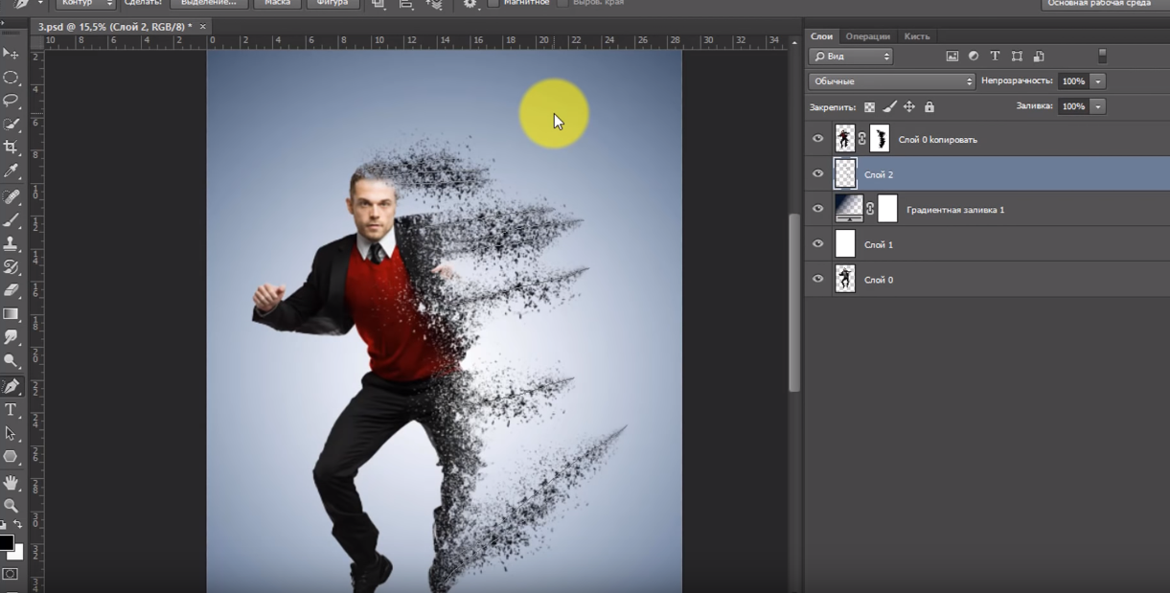Open the path operations dropdown

tap(379, 4)
